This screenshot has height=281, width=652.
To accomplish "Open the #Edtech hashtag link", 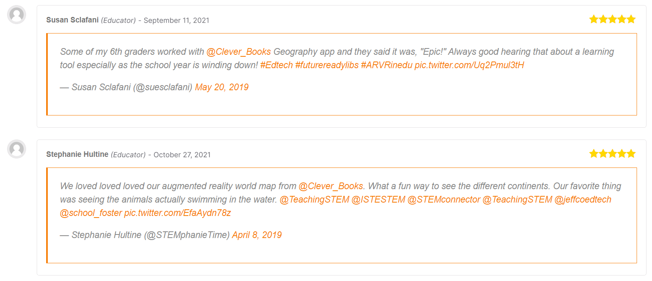I will click(276, 65).
